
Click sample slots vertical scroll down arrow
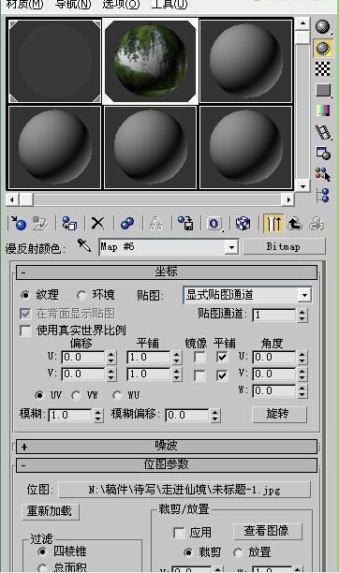coord(302,186)
